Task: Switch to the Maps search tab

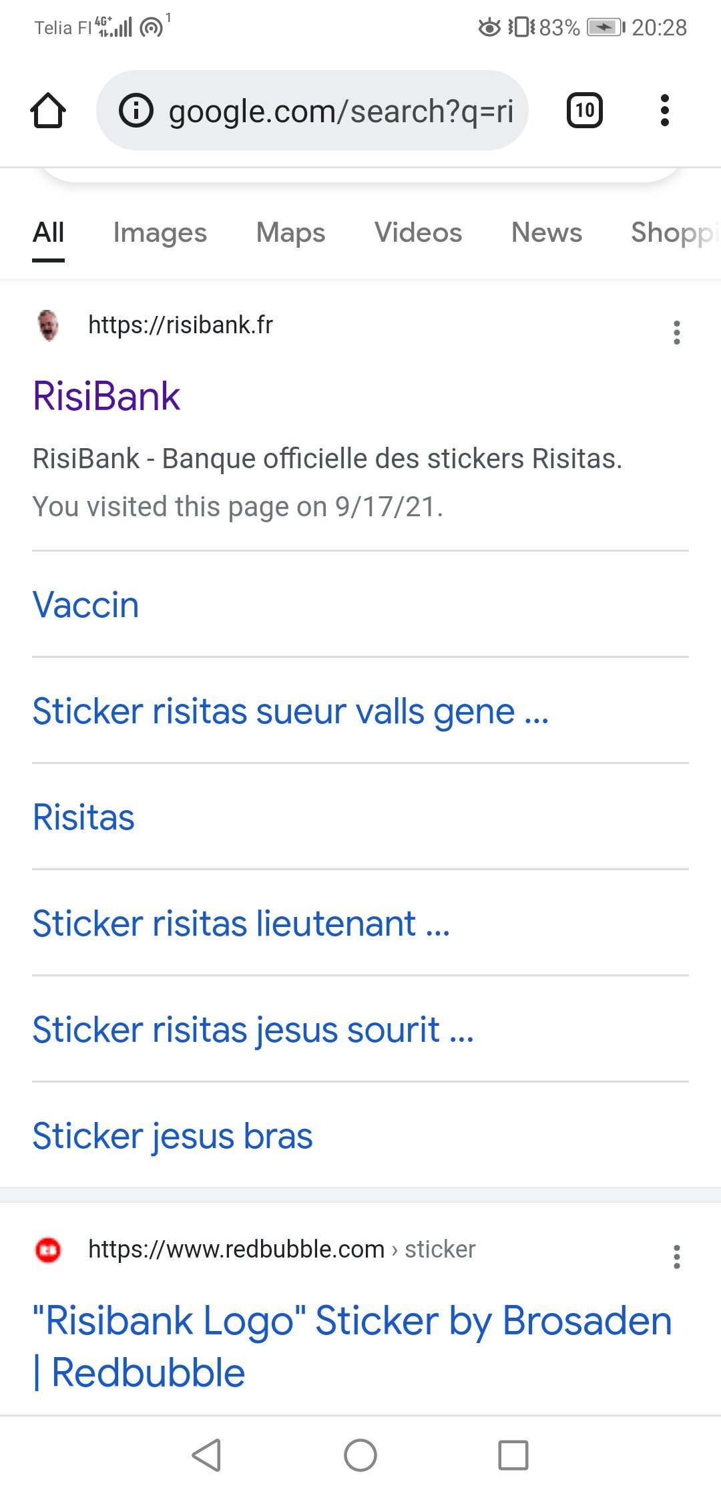Action: [290, 232]
